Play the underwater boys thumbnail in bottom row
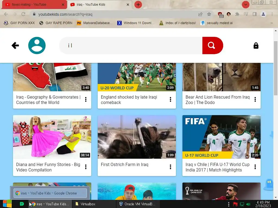Screen dimensions: 278x208 pyautogui.click(x=137, y=191)
